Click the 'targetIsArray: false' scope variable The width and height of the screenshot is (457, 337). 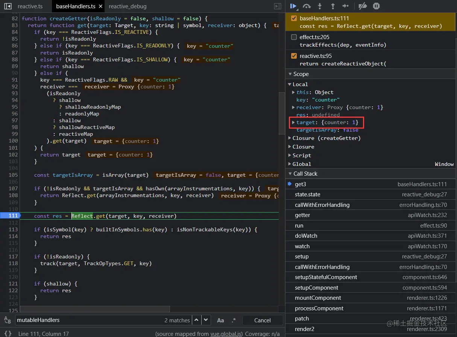point(327,130)
